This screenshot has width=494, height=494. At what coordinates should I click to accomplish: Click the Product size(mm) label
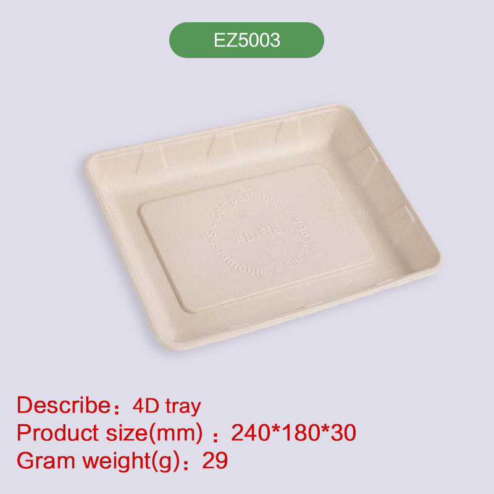110,433
